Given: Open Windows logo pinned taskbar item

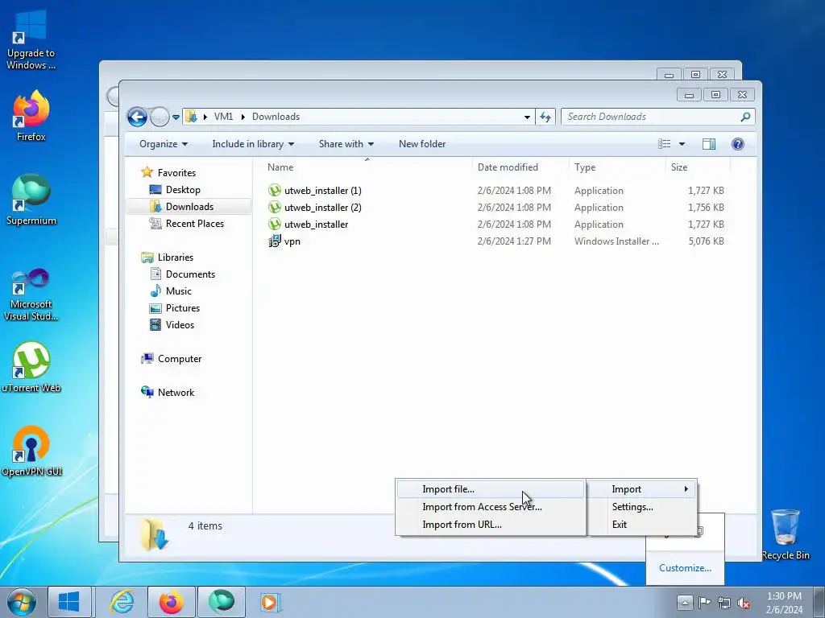Looking at the screenshot, I should (x=69, y=602).
